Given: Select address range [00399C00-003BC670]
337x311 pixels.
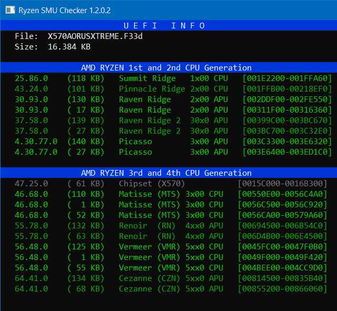Looking at the screenshot, I should click(287, 121).
